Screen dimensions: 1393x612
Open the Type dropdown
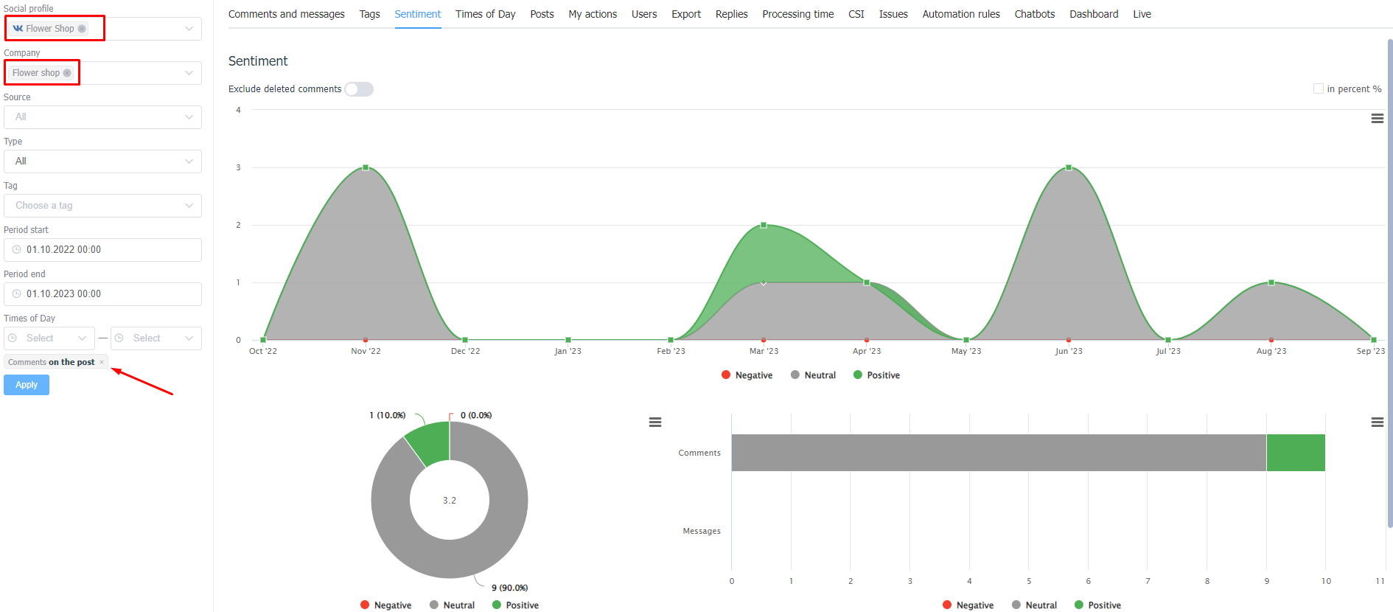tap(102, 161)
